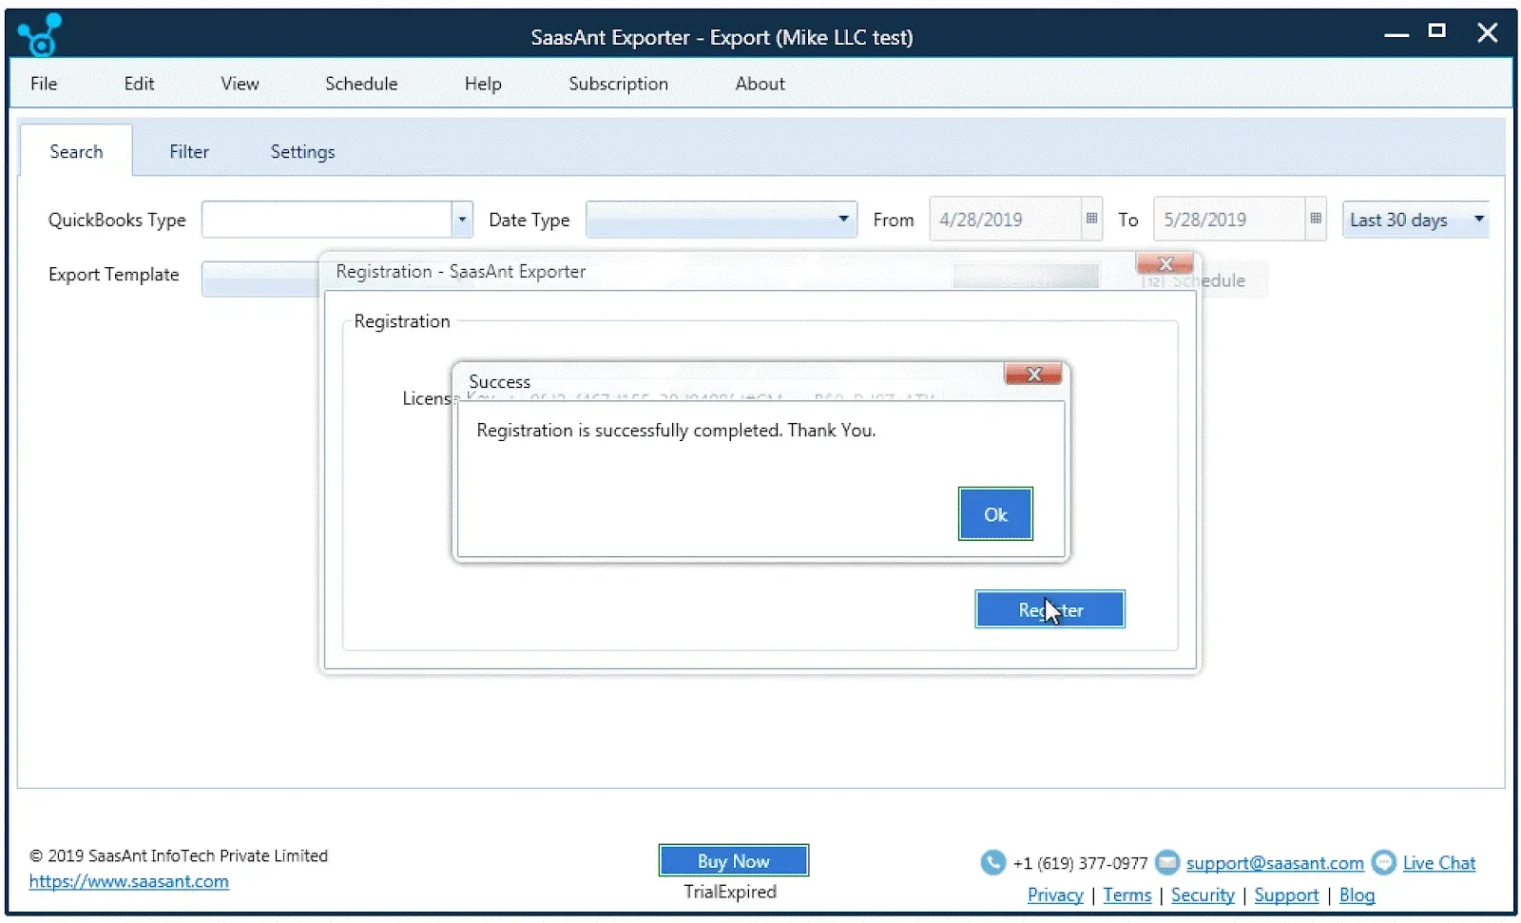Open the Help menu
This screenshot has width=1521, height=923.
click(x=483, y=84)
